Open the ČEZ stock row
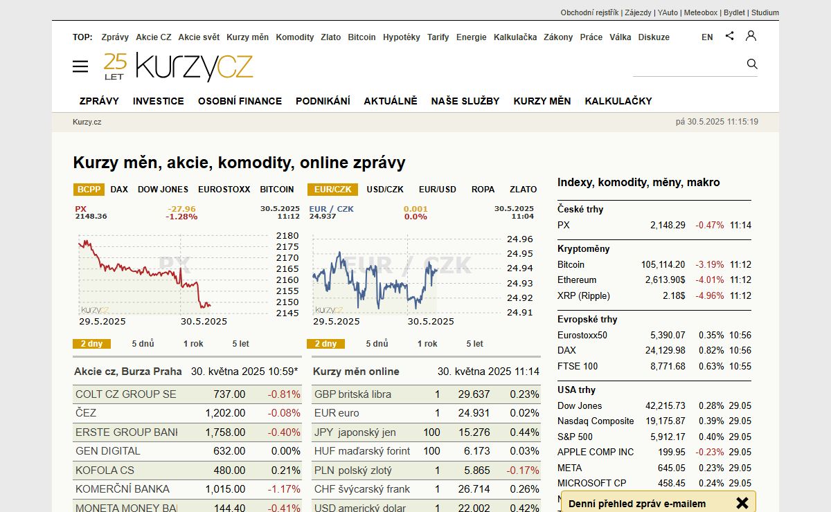The image size is (831, 512). point(187,413)
